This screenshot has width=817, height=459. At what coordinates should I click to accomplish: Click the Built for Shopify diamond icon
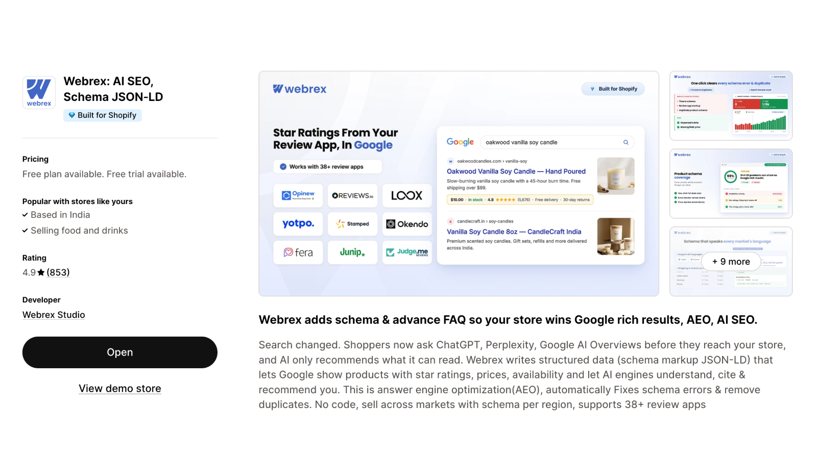(71, 115)
